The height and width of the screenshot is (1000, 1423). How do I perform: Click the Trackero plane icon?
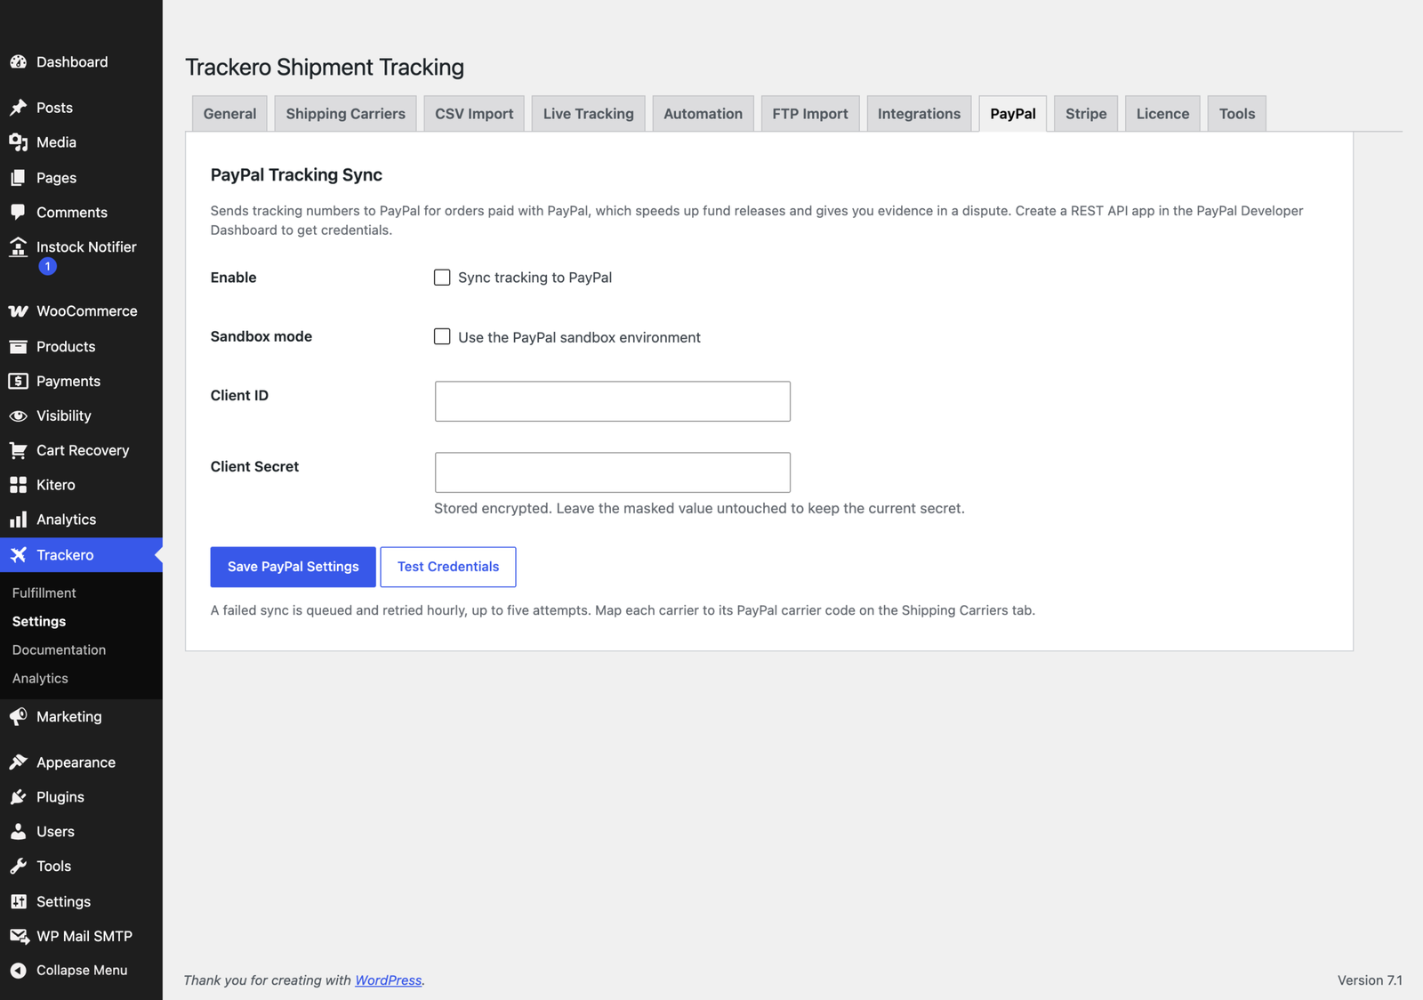pos(18,555)
